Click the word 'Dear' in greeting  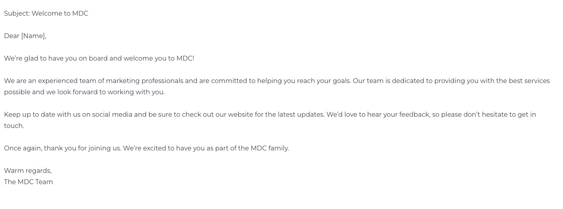click(x=12, y=36)
